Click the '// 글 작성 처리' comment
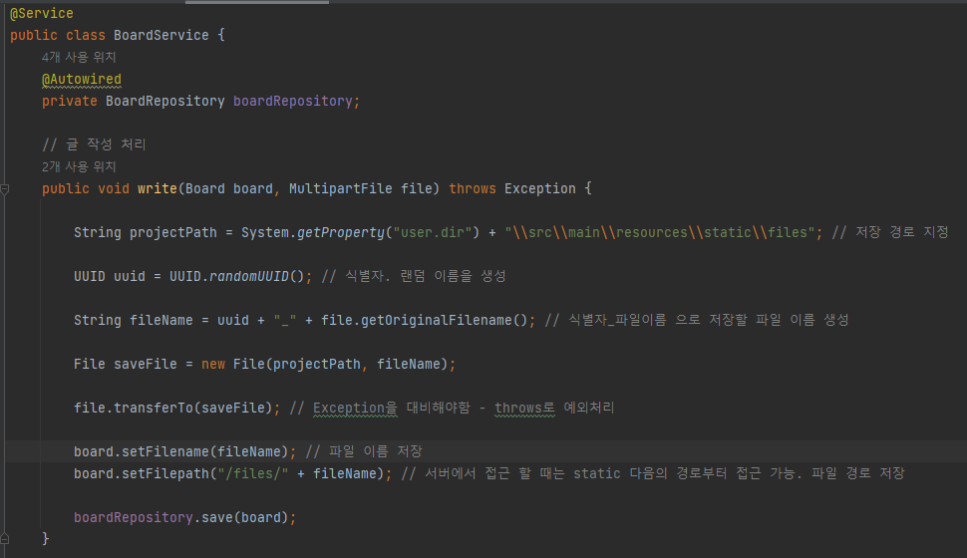 pos(94,144)
